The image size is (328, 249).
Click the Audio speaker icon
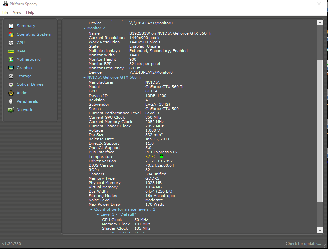point(11,93)
